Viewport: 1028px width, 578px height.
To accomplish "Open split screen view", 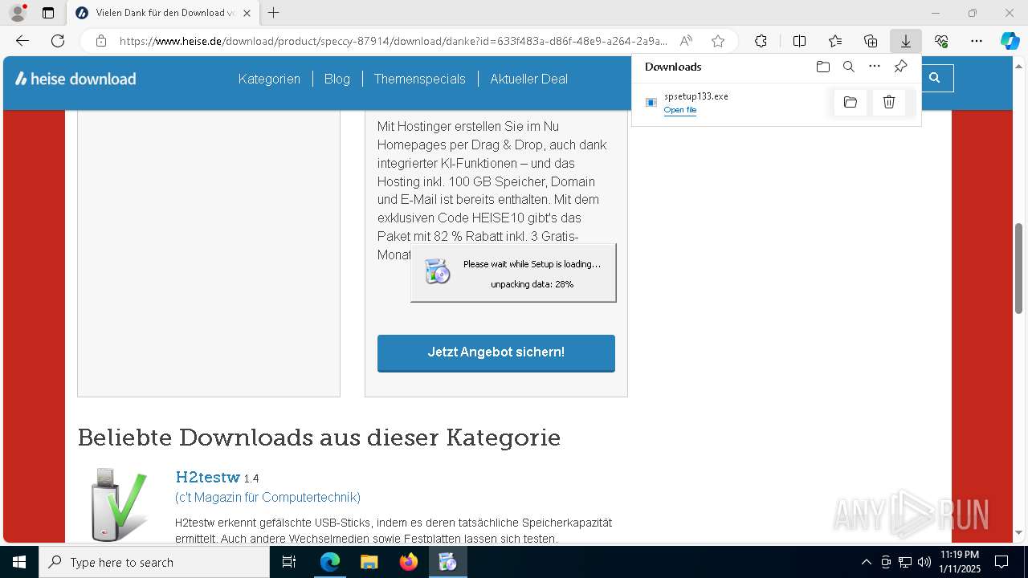I will click(799, 41).
